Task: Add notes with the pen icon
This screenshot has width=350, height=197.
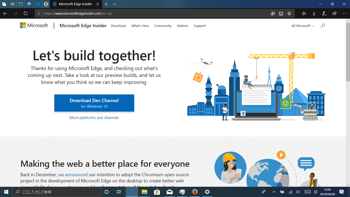Action: click(324, 14)
